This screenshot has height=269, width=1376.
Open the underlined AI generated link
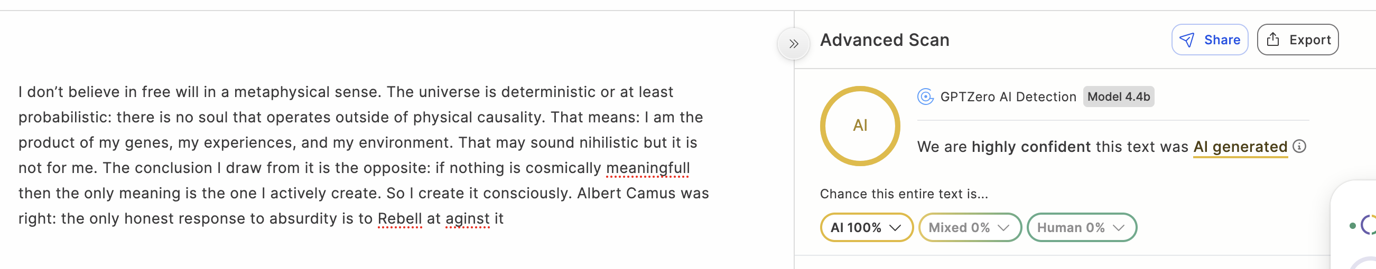[x=1240, y=147]
